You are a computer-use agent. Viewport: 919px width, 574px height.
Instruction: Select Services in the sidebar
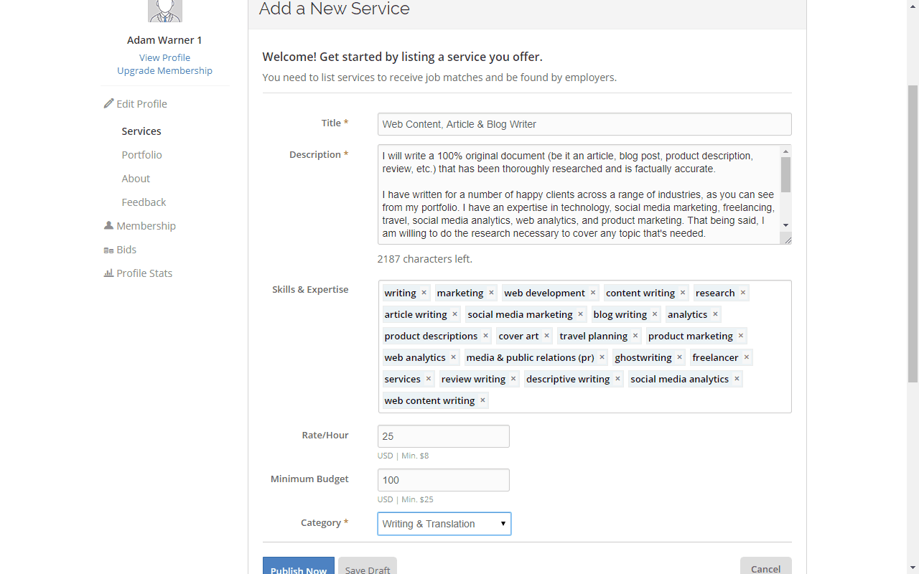[x=141, y=131]
